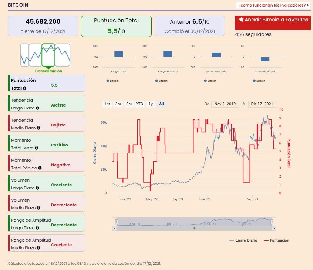Click the Alcista value

pyautogui.click(x=58, y=105)
